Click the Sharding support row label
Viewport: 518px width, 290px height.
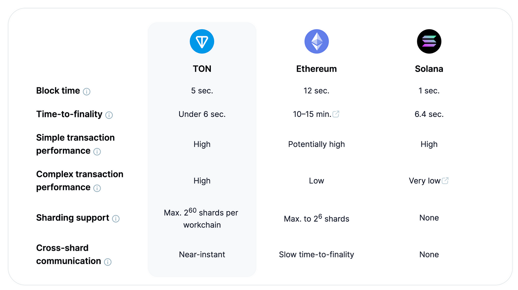click(73, 217)
